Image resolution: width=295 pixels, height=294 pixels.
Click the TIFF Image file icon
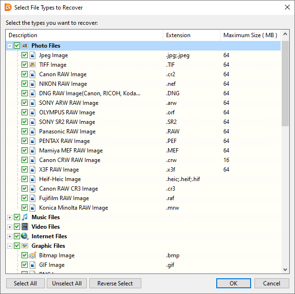[x=32, y=65]
